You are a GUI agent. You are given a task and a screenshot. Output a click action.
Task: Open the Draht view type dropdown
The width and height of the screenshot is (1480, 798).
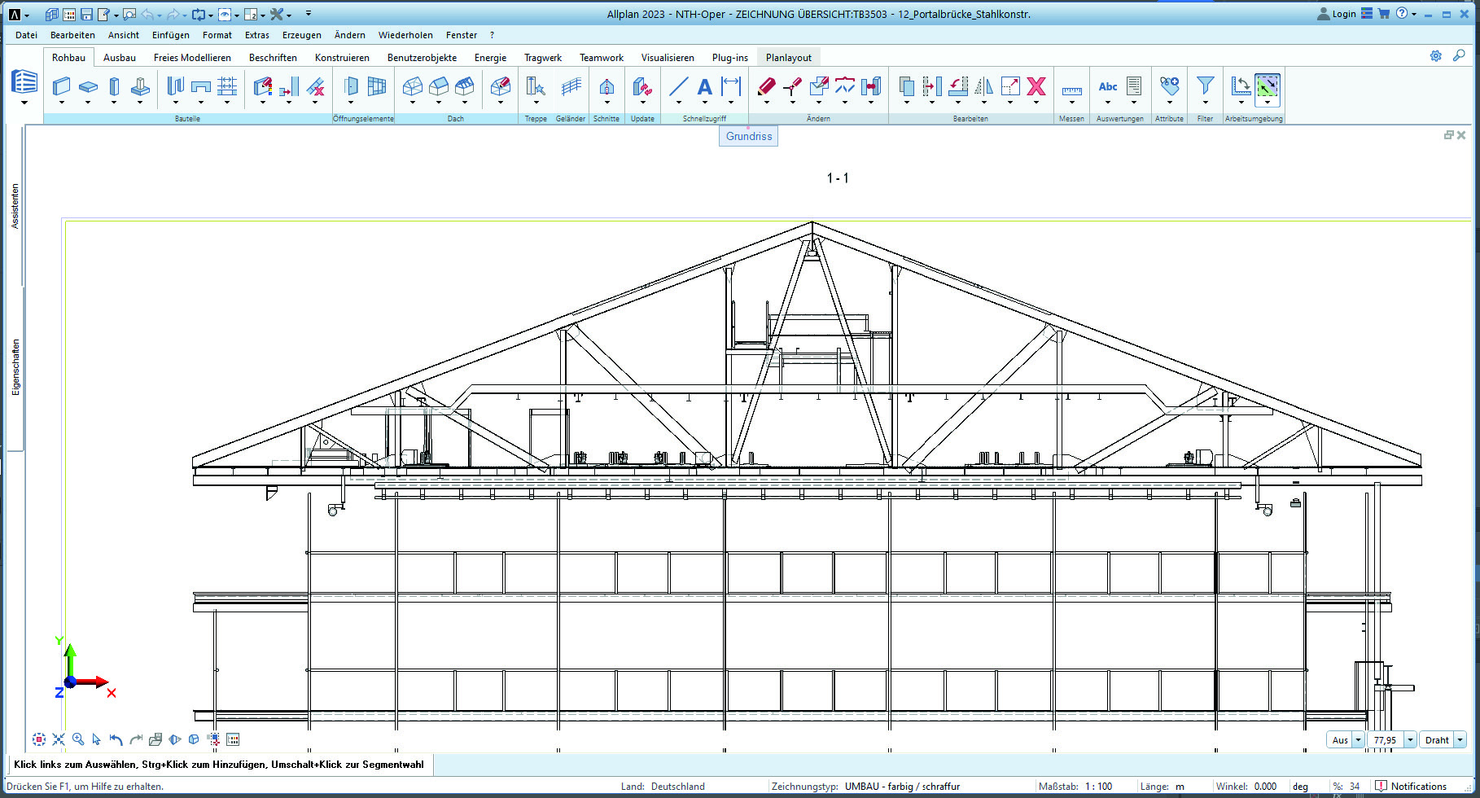click(1460, 740)
